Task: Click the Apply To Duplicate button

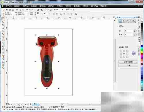Action: point(128,62)
